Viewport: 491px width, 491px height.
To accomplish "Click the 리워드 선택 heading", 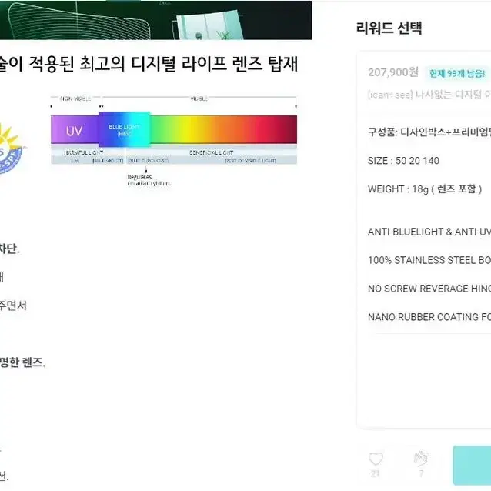I will pos(389,28).
